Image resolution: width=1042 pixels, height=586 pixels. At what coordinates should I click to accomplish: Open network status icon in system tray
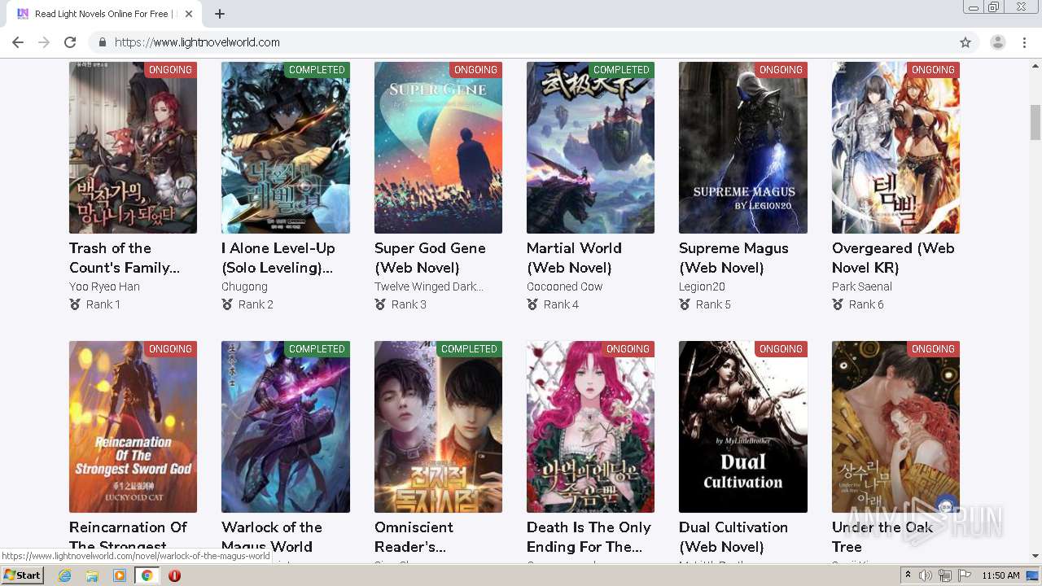pyautogui.click(x=945, y=575)
